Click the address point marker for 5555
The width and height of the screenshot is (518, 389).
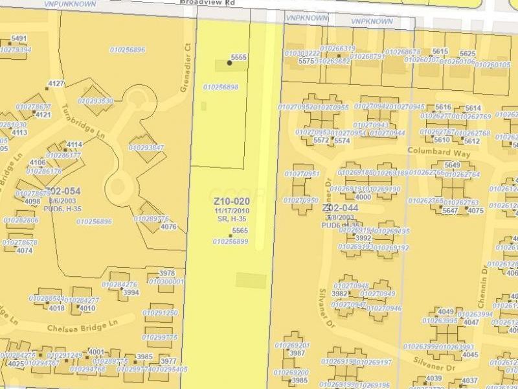230,64
